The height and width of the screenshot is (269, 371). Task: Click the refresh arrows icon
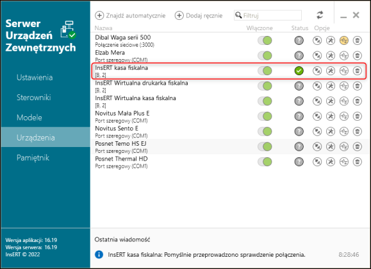click(x=320, y=15)
